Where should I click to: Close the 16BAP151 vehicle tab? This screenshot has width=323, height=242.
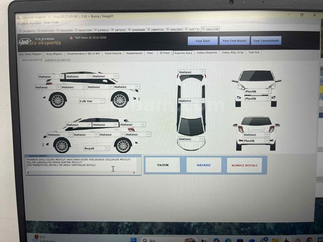pos(149,29)
